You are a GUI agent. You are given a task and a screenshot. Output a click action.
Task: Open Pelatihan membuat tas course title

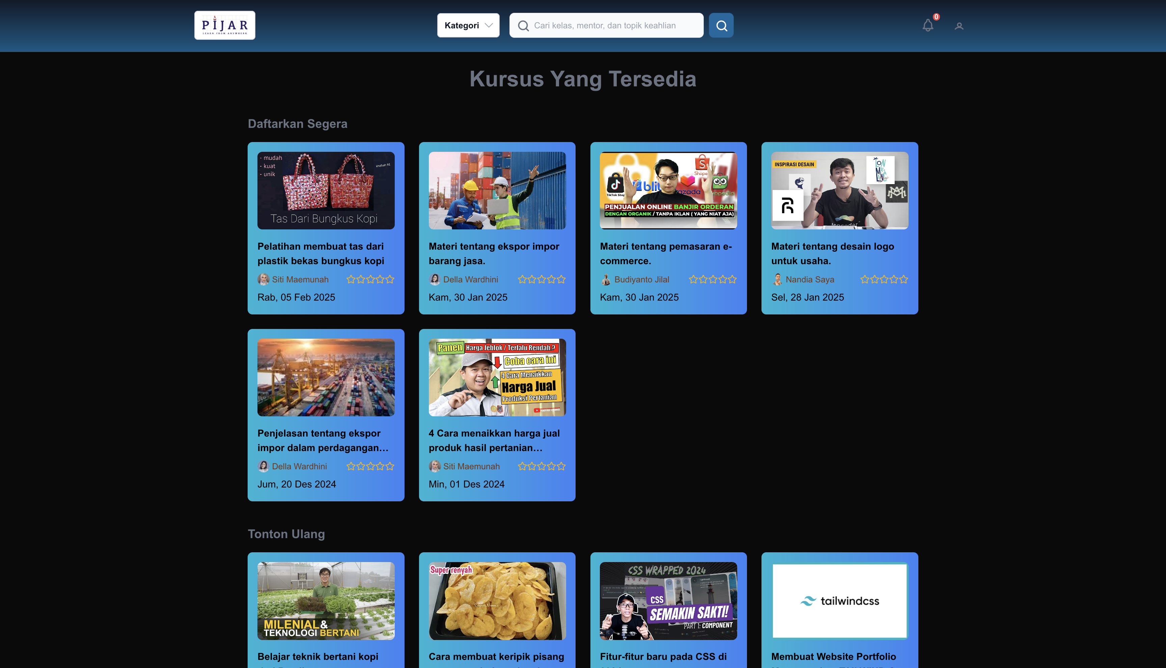point(321,253)
